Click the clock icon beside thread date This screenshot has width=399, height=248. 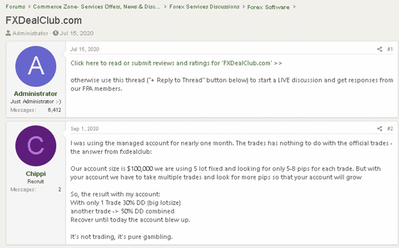pos(56,33)
